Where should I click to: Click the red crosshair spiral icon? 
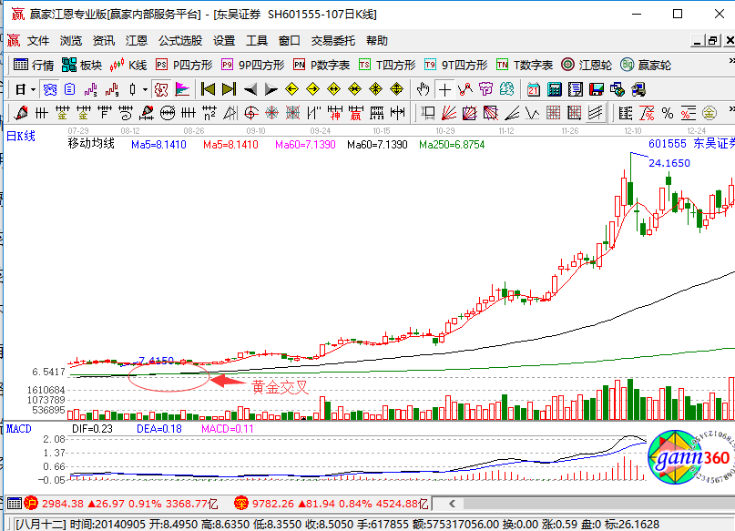pyautogui.click(x=251, y=113)
